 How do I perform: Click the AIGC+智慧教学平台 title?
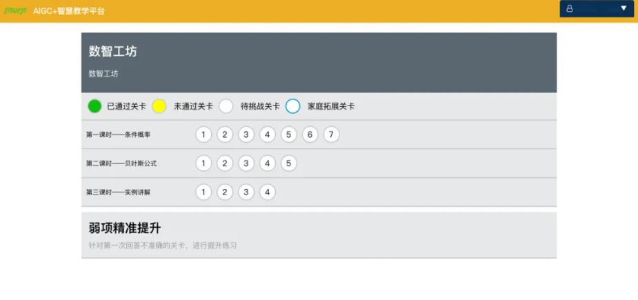pos(69,11)
